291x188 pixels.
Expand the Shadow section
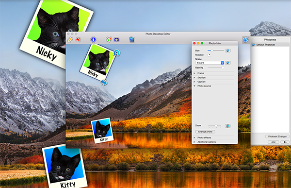point(194,78)
